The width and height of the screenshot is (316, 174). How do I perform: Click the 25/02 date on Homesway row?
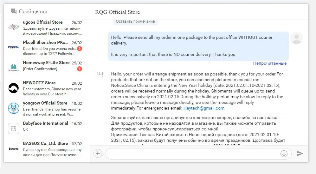tap(77, 63)
